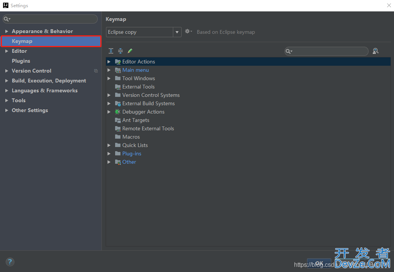394x272 pixels.
Task: Click the green pencil Edit Shortcut icon
Action: 130,51
